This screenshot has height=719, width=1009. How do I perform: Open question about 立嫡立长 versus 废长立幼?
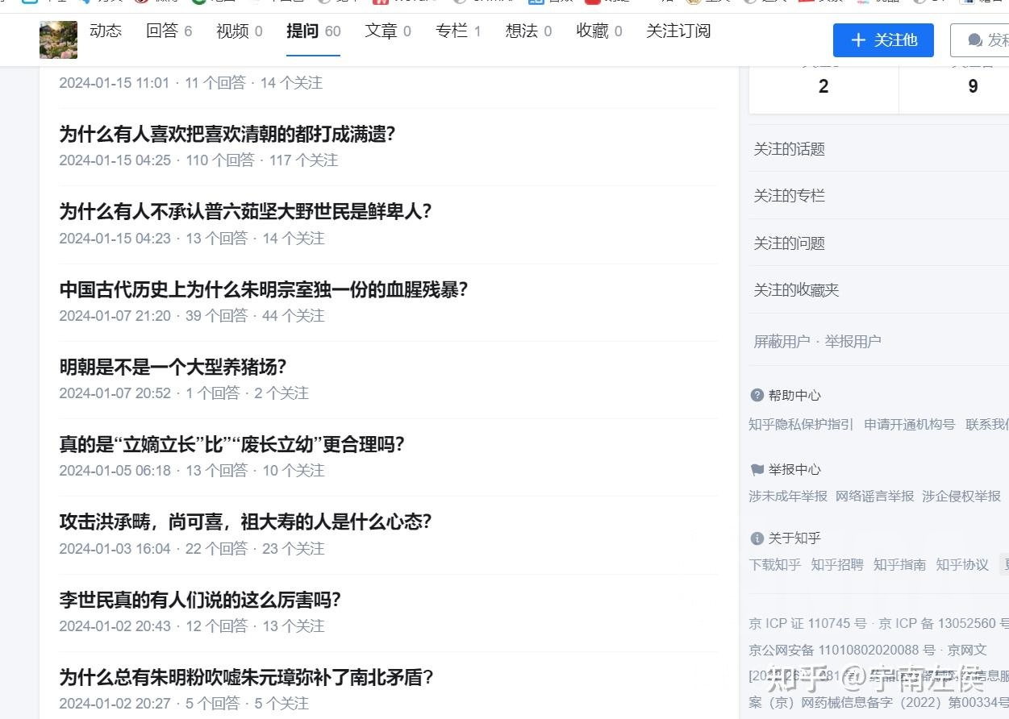(232, 444)
